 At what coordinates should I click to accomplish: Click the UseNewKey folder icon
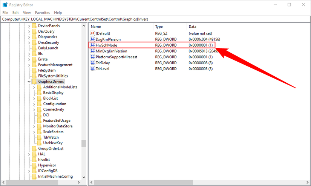[39, 143]
